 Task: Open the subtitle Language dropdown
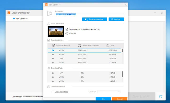click(109, 92)
